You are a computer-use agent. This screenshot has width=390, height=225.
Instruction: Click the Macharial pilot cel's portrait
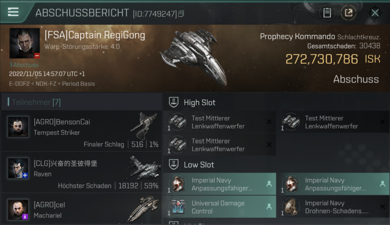18,210
